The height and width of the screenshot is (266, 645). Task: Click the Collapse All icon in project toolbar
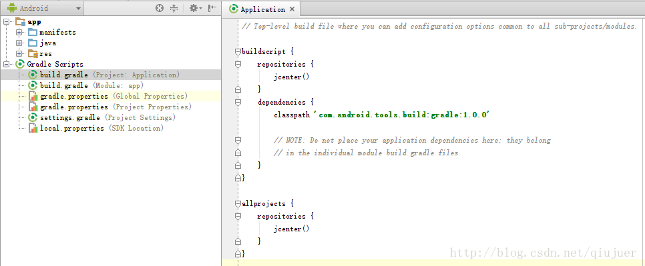click(174, 8)
